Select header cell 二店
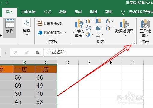Image resolution: width=153 pixels, height=108 pixels. (x=46, y=69)
